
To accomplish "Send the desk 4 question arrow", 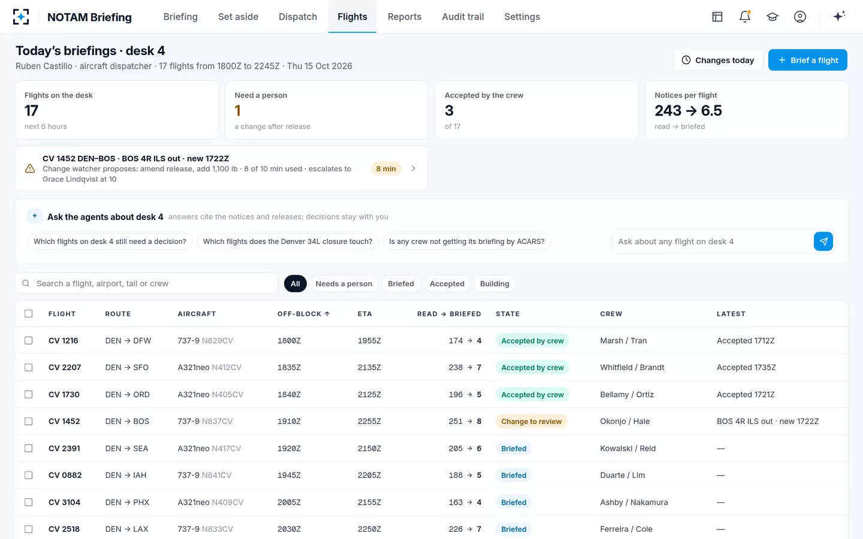I will point(823,241).
